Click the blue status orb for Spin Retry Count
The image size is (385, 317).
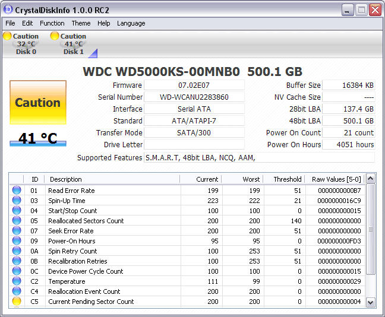pyautogui.click(x=17, y=251)
